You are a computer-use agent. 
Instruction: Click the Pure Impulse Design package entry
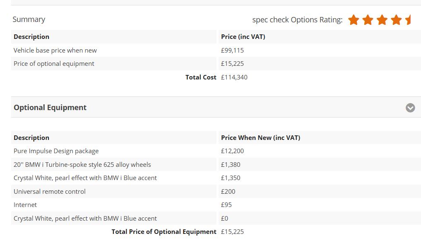[x=56, y=151]
